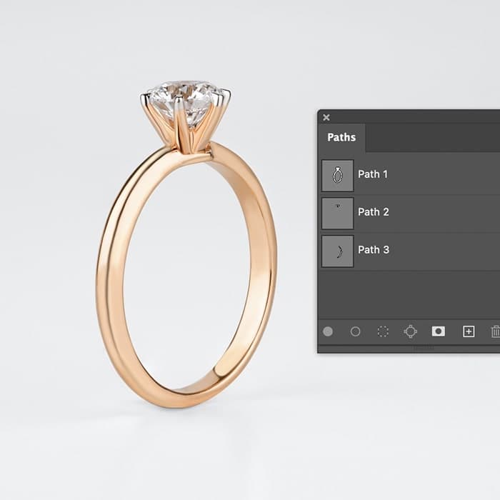Click the Path 3 curve thumbnail

click(x=338, y=251)
